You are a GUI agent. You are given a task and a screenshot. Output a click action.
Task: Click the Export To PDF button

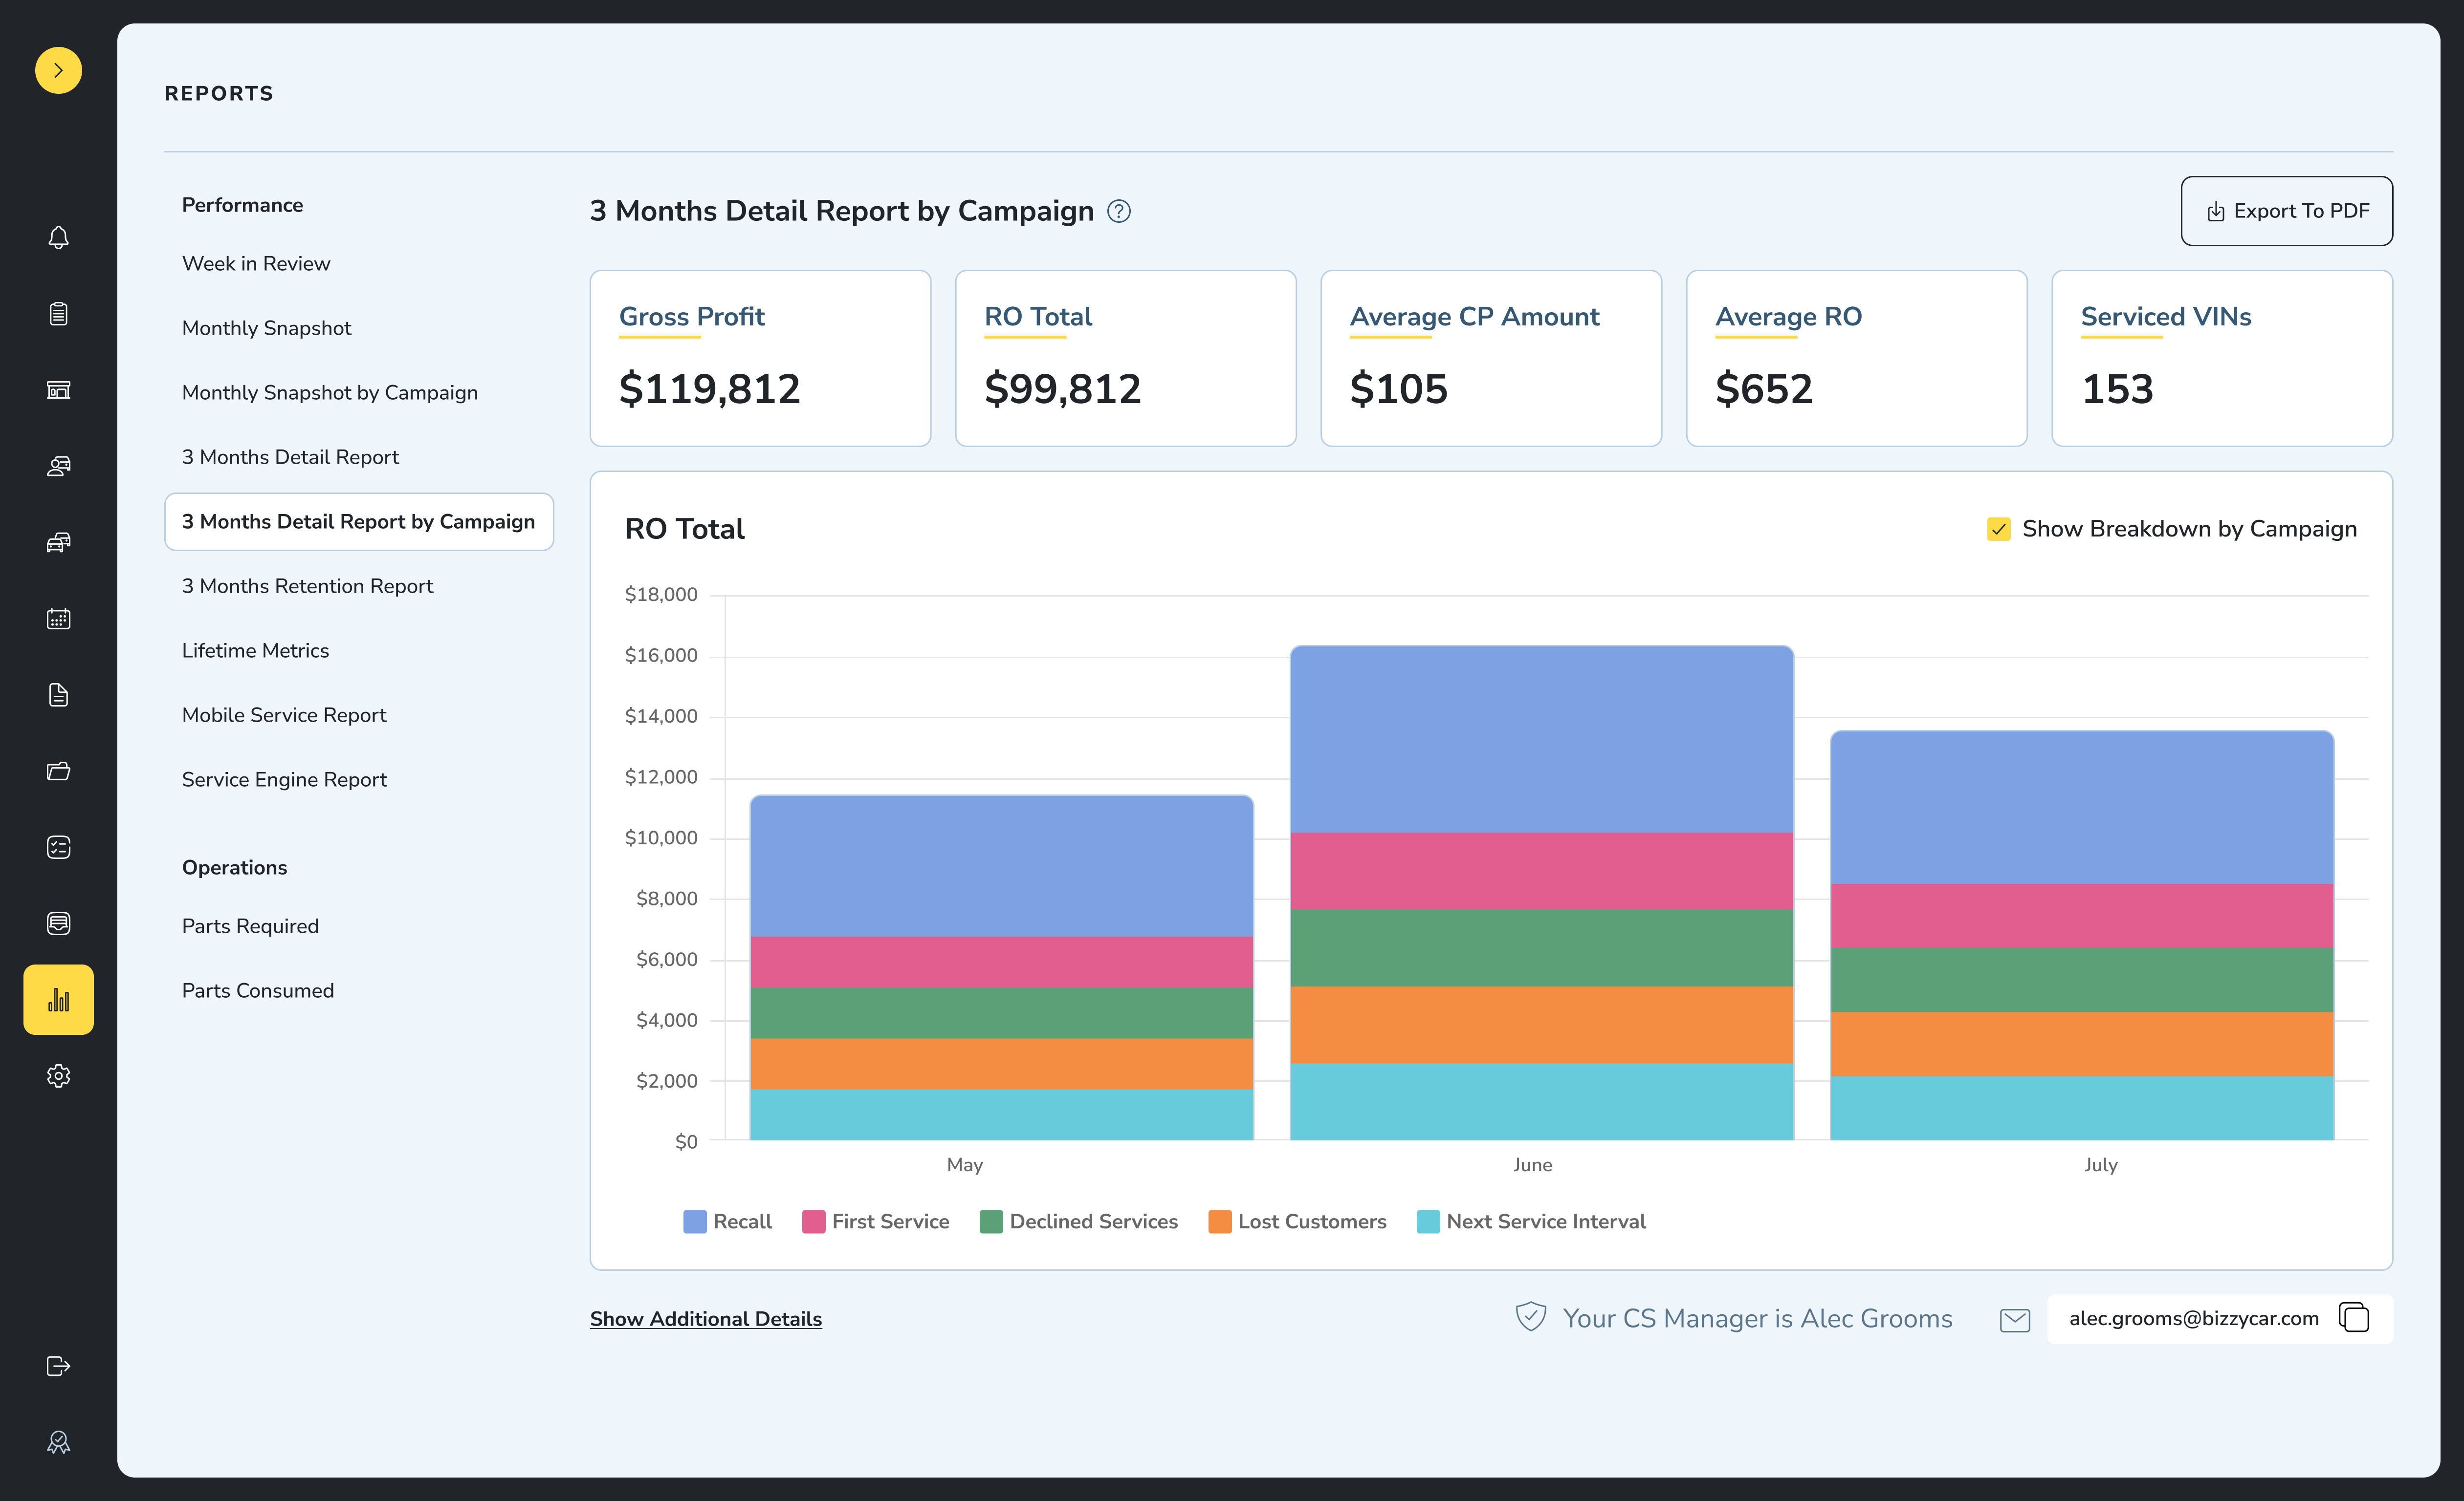(x=2286, y=210)
